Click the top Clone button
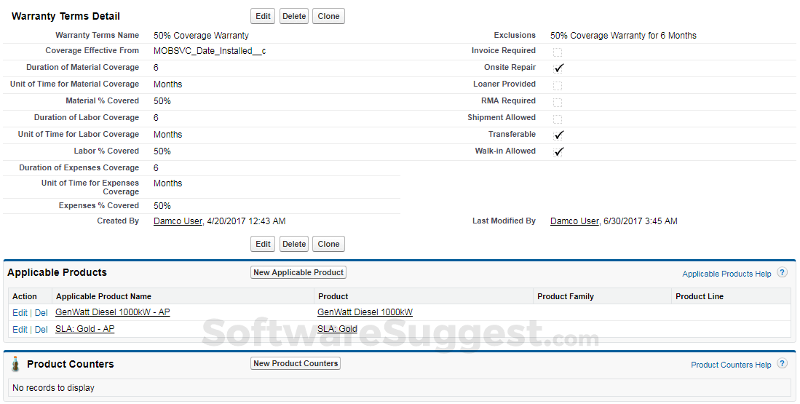 [328, 16]
